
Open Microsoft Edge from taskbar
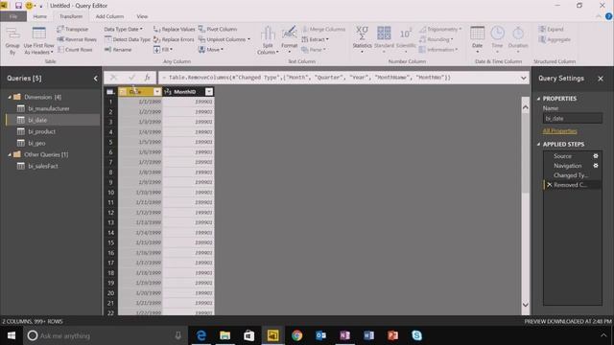201,335
